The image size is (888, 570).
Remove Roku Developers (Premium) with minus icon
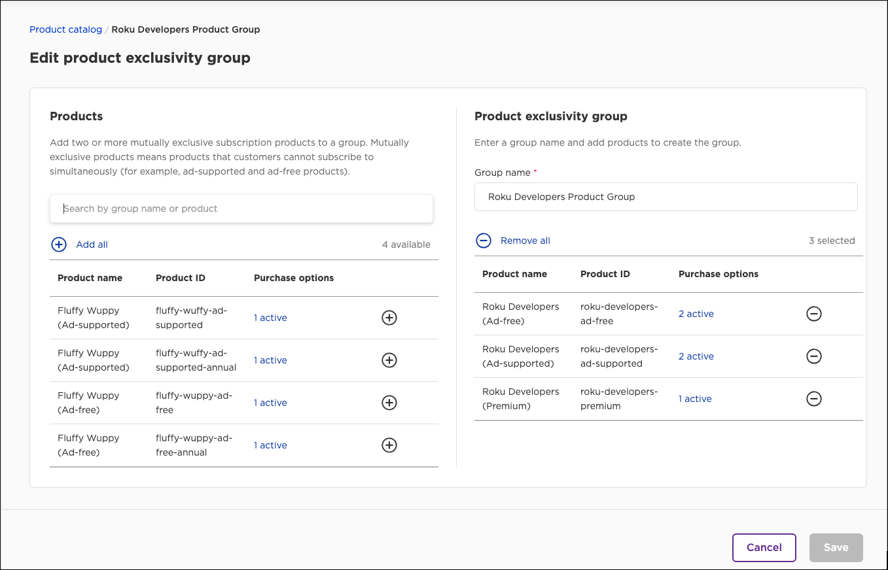pyautogui.click(x=814, y=399)
